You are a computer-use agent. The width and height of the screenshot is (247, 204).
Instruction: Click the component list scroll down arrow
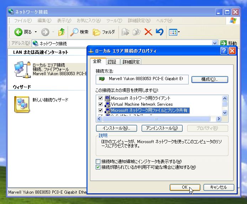pyautogui.click(x=225, y=113)
